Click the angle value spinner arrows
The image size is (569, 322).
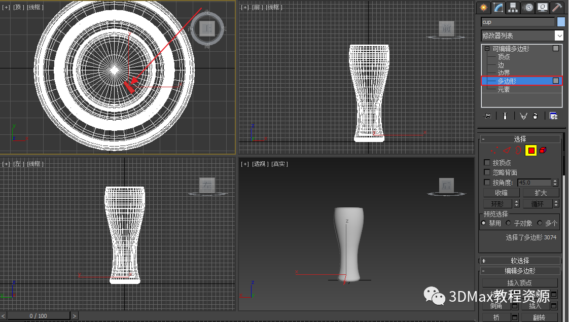point(555,183)
